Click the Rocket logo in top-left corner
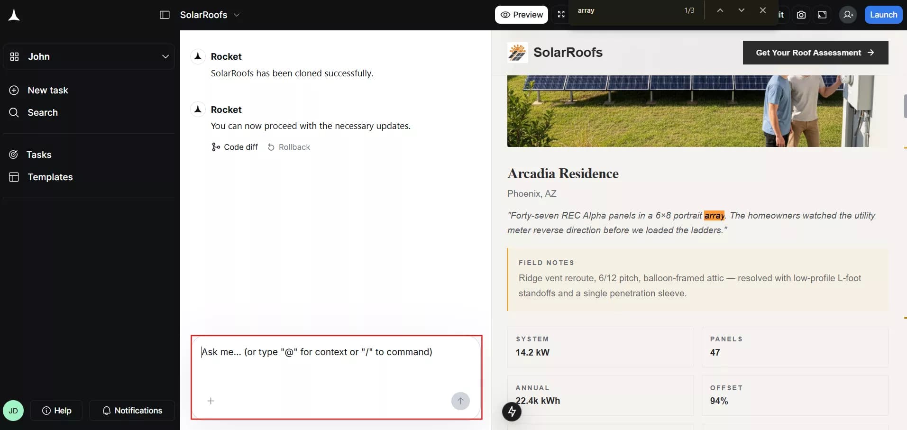This screenshot has width=907, height=430. click(14, 15)
